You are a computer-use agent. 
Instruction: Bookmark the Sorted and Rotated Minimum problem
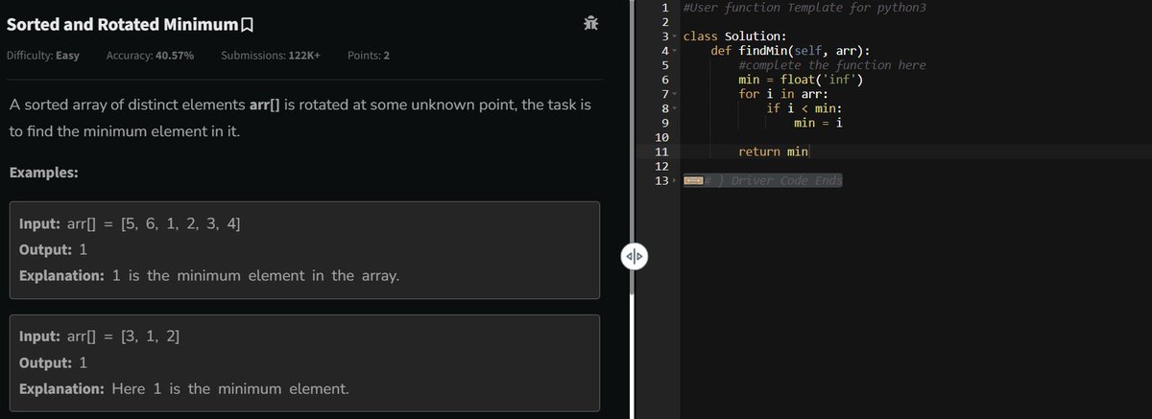(249, 24)
